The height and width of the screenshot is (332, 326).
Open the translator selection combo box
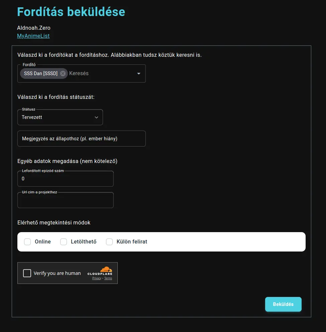pos(94,73)
